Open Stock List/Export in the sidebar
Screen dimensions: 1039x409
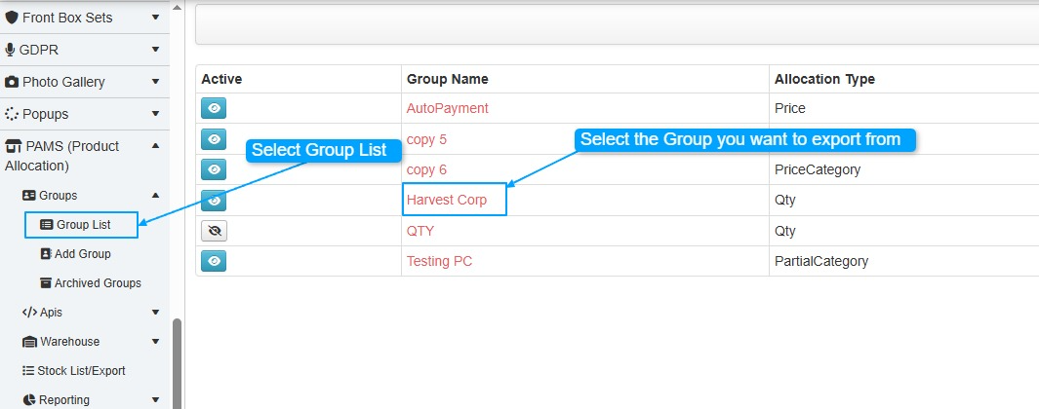(x=73, y=371)
